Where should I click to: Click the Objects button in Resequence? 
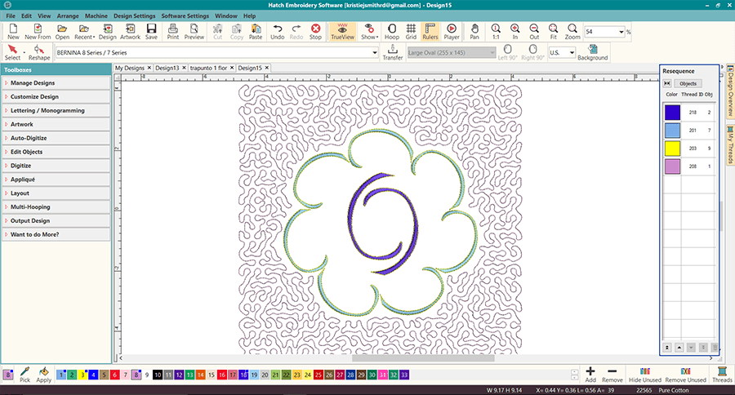688,83
